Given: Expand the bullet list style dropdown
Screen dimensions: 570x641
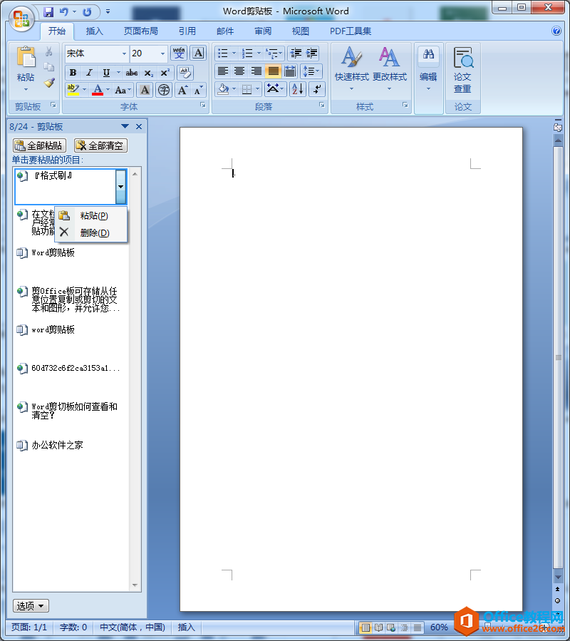Looking at the screenshot, I should pos(234,53).
